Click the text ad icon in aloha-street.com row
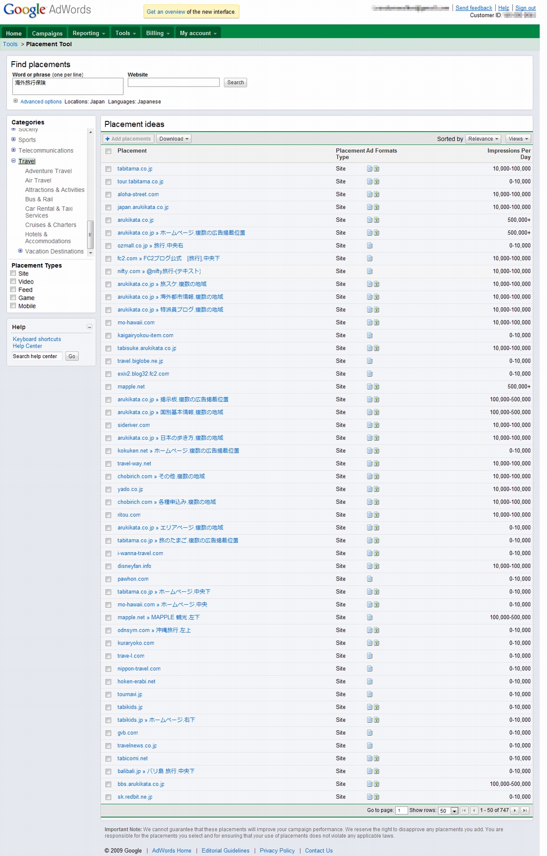 click(x=369, y=194)
